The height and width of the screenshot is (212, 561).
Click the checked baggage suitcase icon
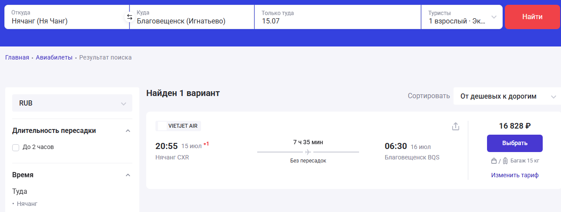click(x=505, y=161)
